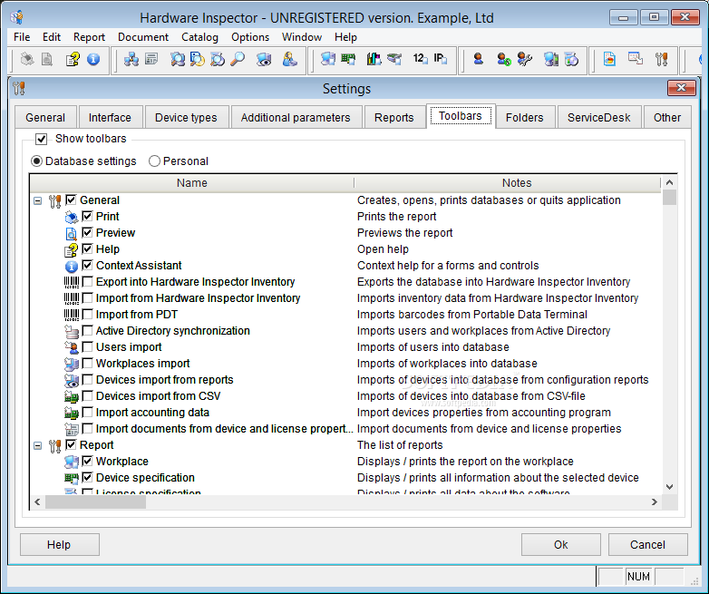The image size is (709, 594).
Task: Check the Devices import from reports checkbox
Action: pyautogui.click(x=87, y=380)
